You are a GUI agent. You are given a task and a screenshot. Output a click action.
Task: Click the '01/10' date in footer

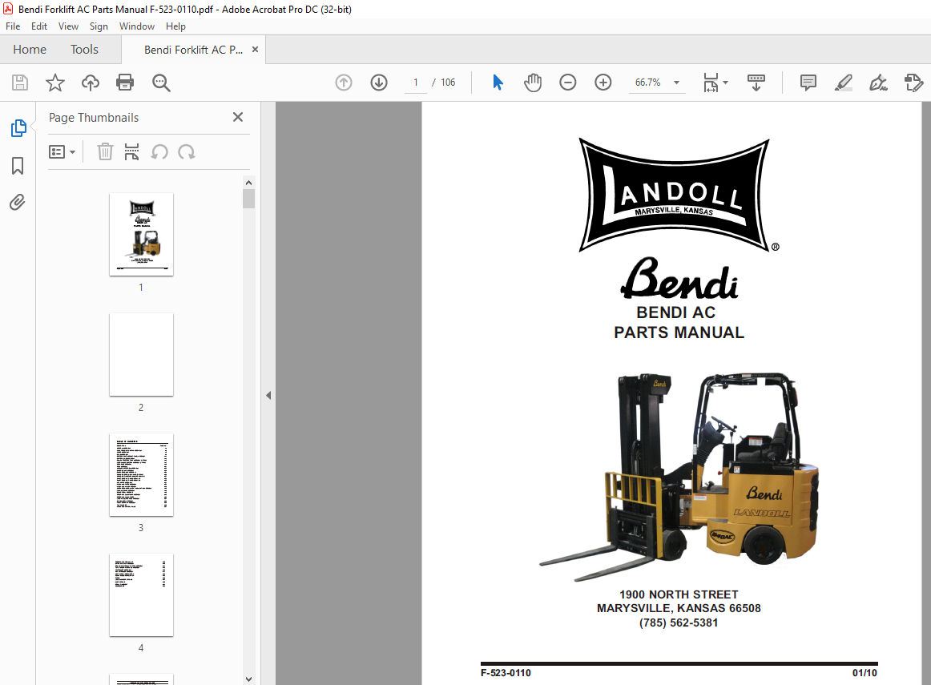864,672
